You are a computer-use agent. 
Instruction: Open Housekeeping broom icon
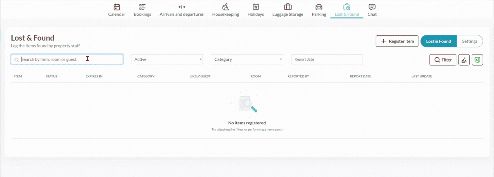point(226,7)
